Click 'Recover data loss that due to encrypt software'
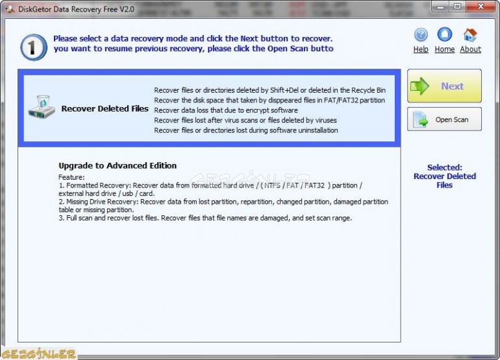This screenshot has height=360, width=500. (x=226, y=110)
